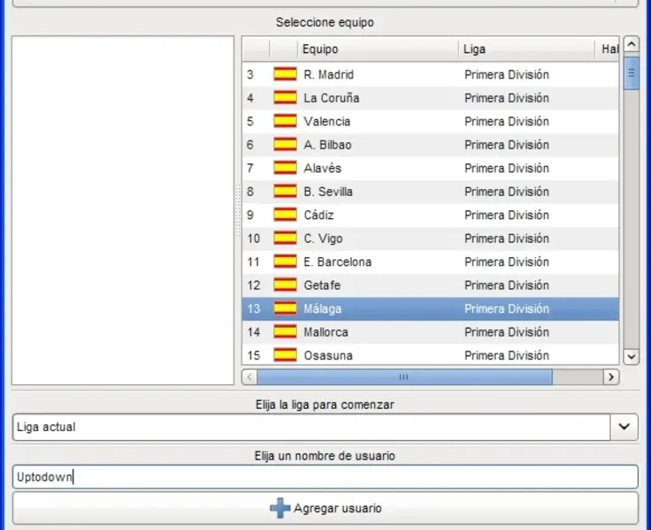Click row number 15 cell
The width and height of the screenshot is (651, 530).
coord(253,356)
